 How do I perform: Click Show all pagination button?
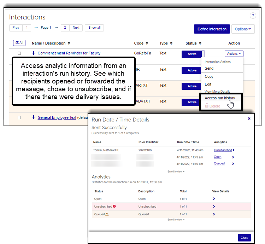click(94, 28)
